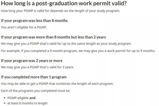Click the words '8 months' in the first subheading

click(x=60, y=21)
